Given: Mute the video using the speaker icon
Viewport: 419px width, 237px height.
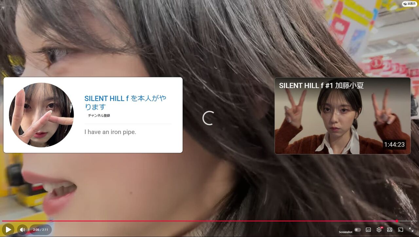Looking at the screenshot, I should pos(22,229).
